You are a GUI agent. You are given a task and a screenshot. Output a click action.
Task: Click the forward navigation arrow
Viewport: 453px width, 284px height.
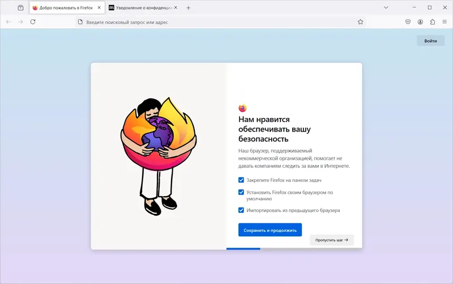(x=20, y=22)
